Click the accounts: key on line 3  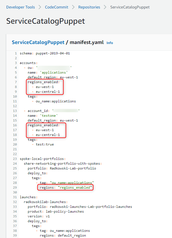[x=29, y=63]
